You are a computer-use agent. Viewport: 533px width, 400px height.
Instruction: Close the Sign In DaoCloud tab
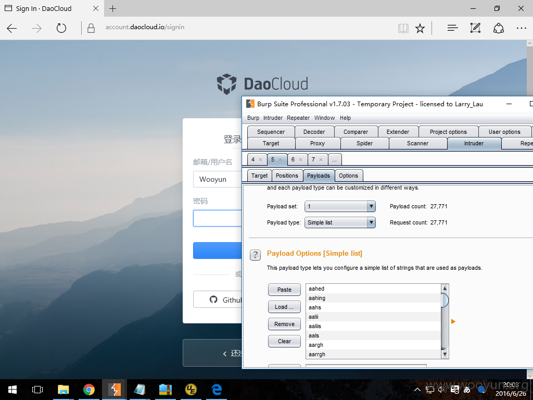point(96,8)
